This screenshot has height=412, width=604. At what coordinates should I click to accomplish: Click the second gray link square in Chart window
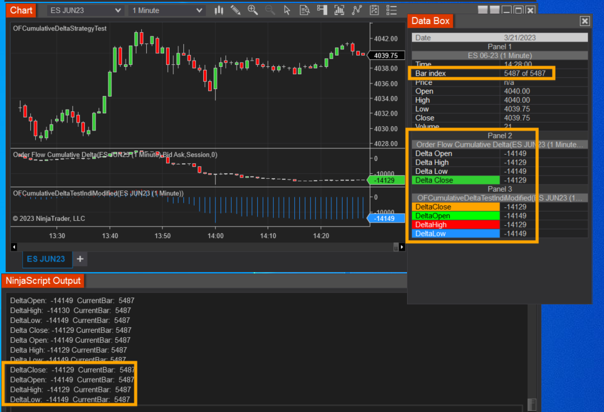click(x=494, y=10)
